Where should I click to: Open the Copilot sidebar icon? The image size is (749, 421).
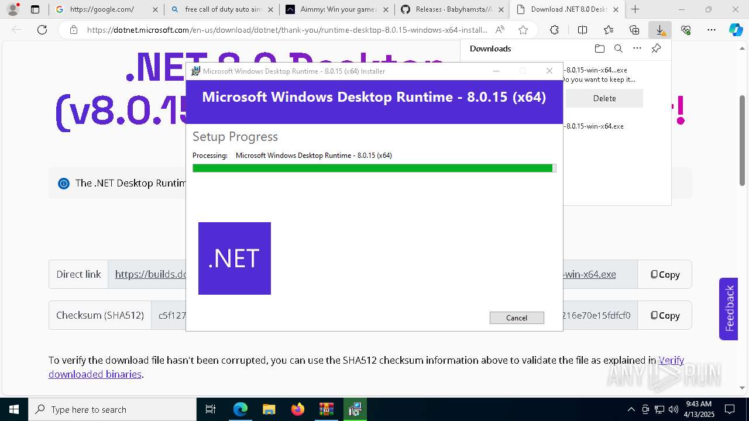(x=736, y=30)
